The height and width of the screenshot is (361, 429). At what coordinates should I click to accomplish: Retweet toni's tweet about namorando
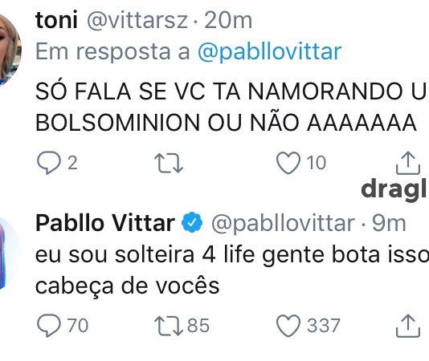(x=169, y=163)
